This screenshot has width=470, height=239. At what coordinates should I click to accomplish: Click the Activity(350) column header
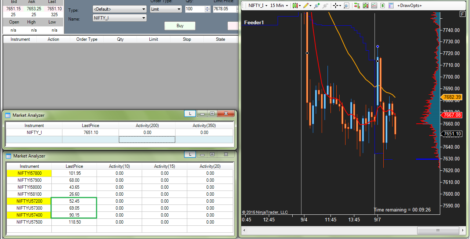pos(204,126)
